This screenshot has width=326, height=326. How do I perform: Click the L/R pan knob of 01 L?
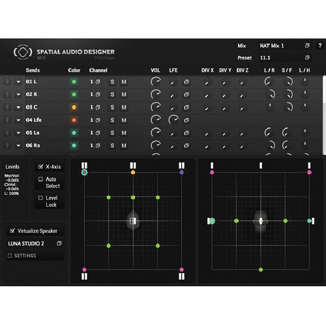pyautogui.click(x=269, y=81)
